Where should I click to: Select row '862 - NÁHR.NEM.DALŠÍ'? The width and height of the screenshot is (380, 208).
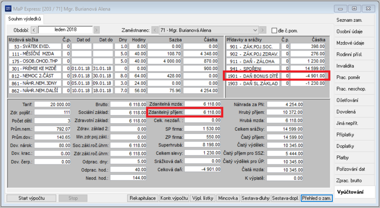[x=113, y=90]
